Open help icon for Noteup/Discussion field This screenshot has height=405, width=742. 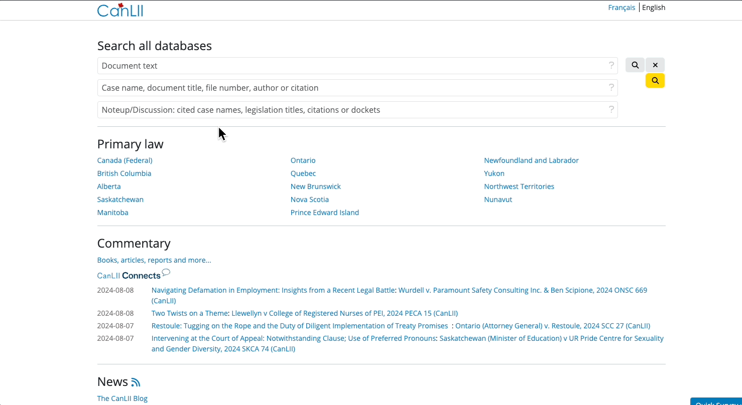[611, 109]
